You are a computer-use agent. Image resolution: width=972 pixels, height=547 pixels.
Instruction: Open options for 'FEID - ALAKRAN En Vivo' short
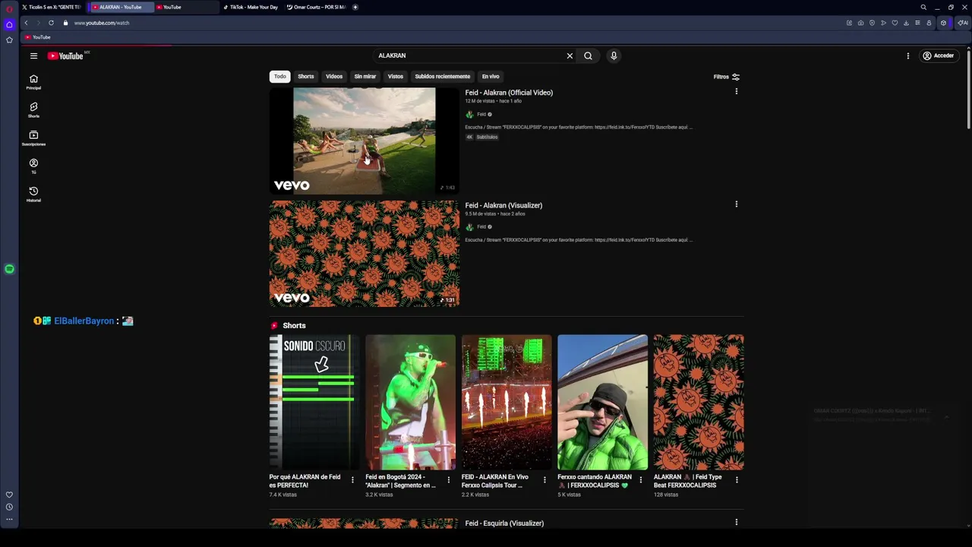coord(544,480)
